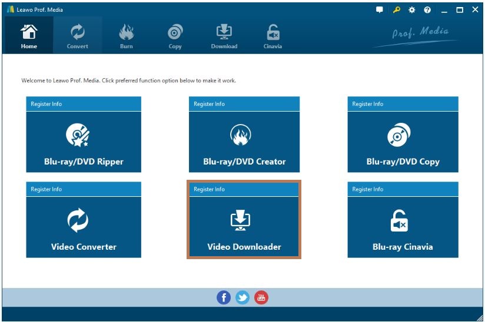This screenshot has width=485, height=322.
Task: Click the disc-with-stars Ripper icon
Action: (78, 135)
